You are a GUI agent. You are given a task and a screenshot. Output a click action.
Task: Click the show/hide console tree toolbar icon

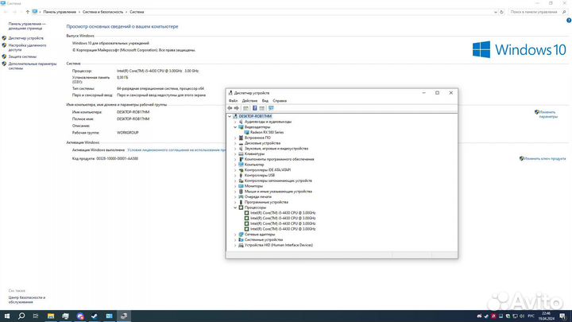(245, 108)
